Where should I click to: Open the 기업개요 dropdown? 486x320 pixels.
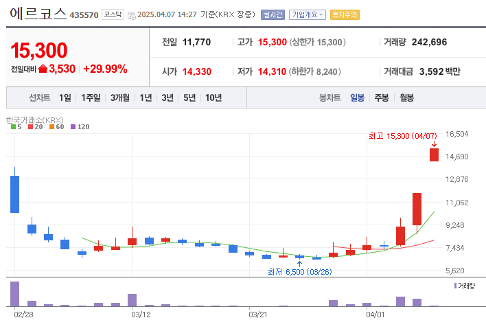pyautogui.click(x=308, y=14)
